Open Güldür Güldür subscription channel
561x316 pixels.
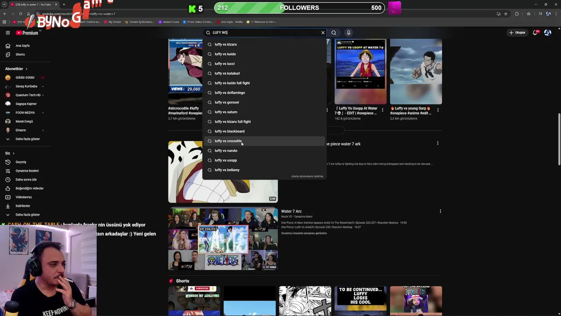[x=25, y=78]
